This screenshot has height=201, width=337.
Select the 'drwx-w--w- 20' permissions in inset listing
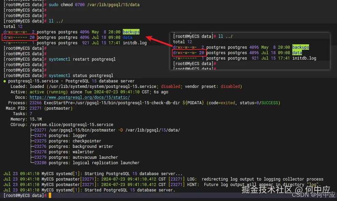189,52
